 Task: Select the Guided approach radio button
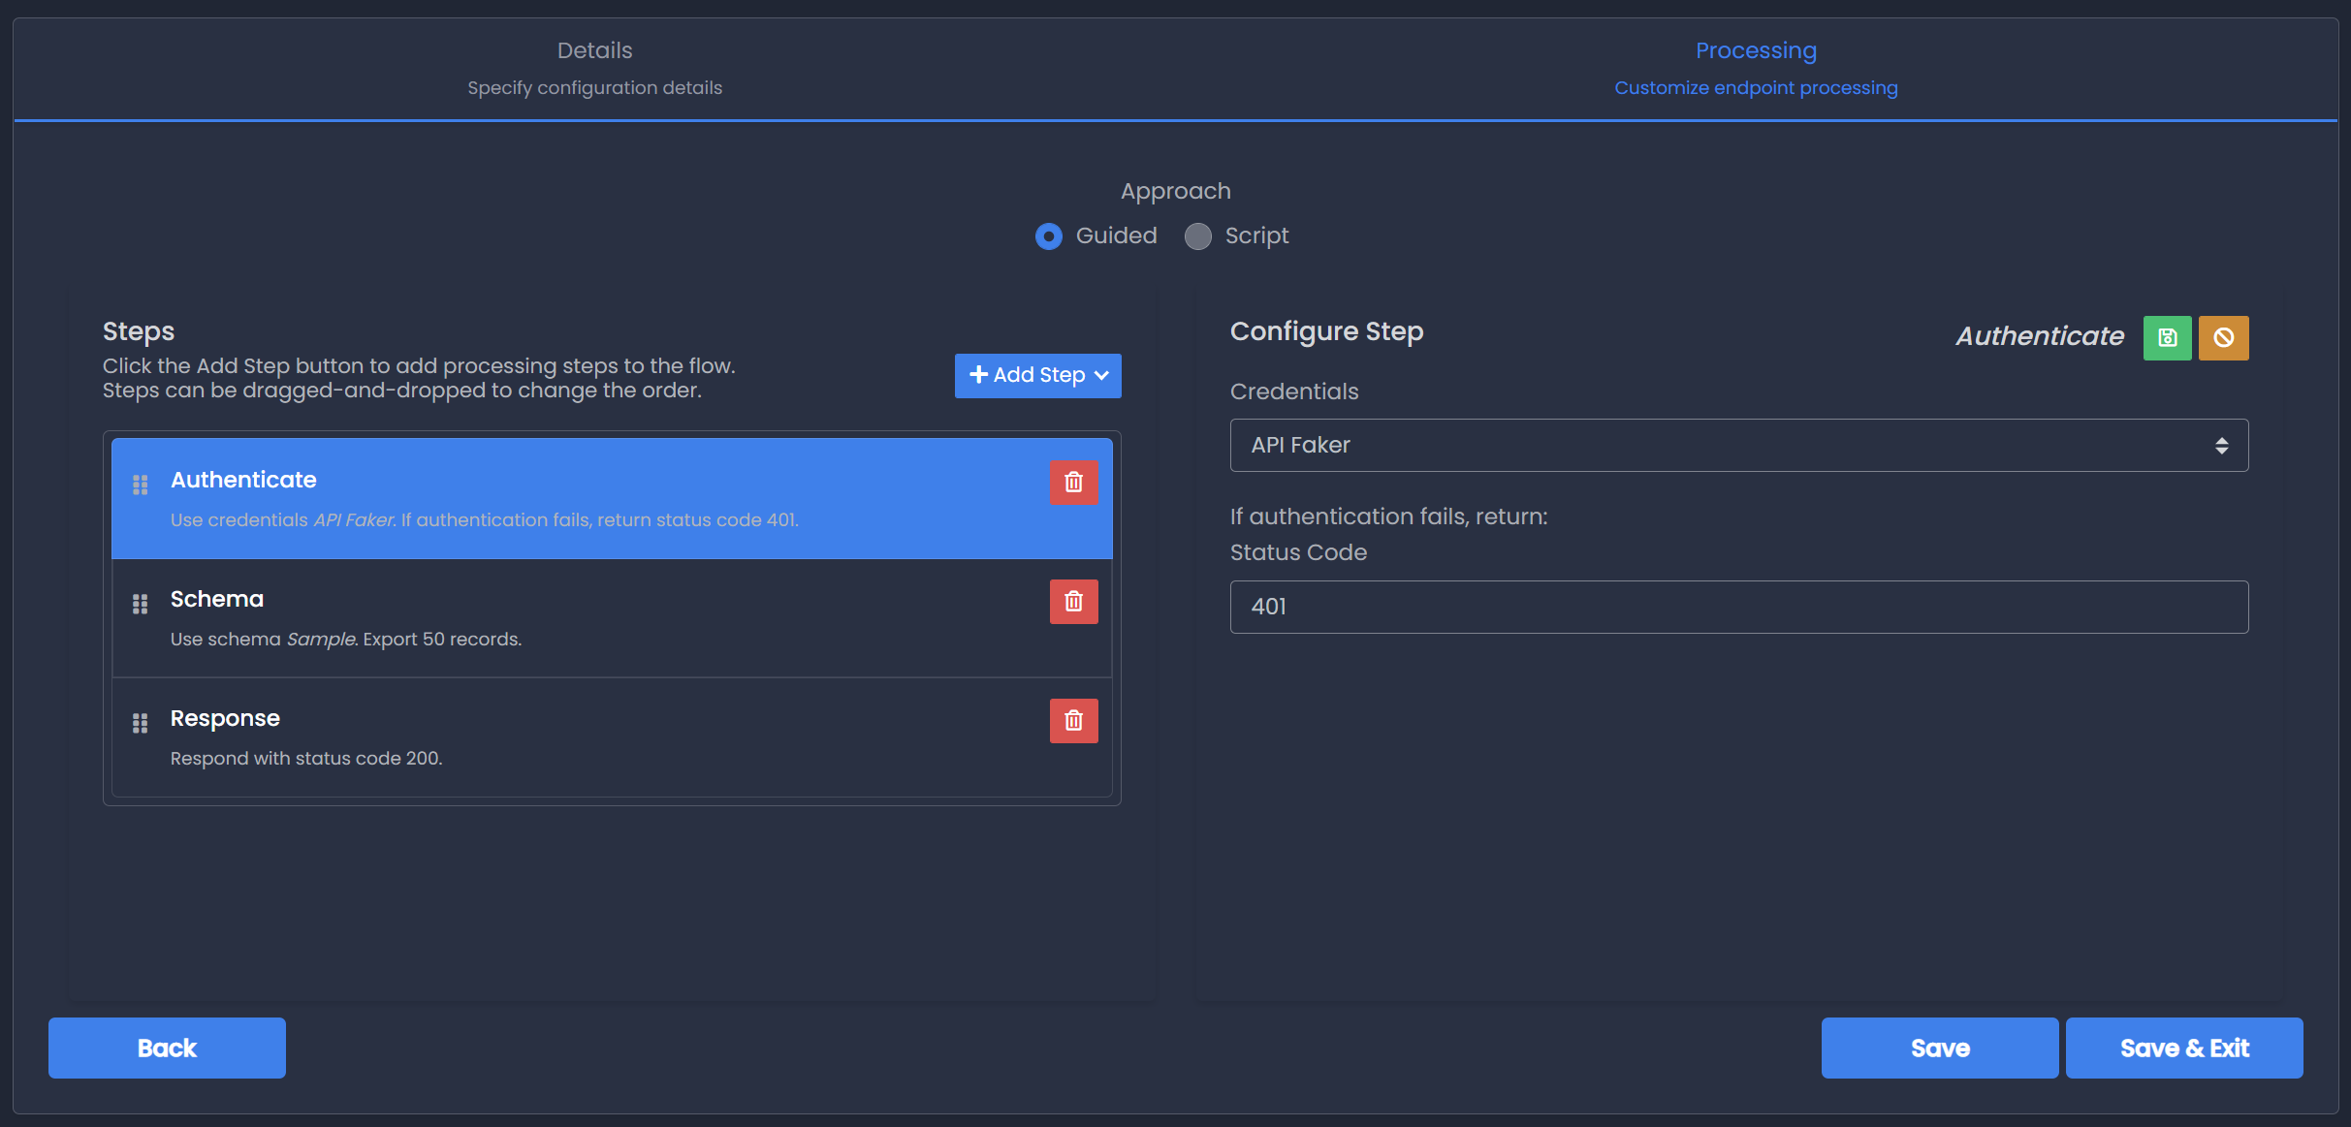1049,236
